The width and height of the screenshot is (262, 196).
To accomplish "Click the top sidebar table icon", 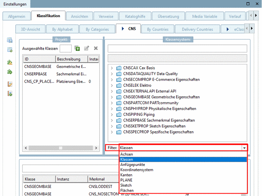I will click(10, 40).
